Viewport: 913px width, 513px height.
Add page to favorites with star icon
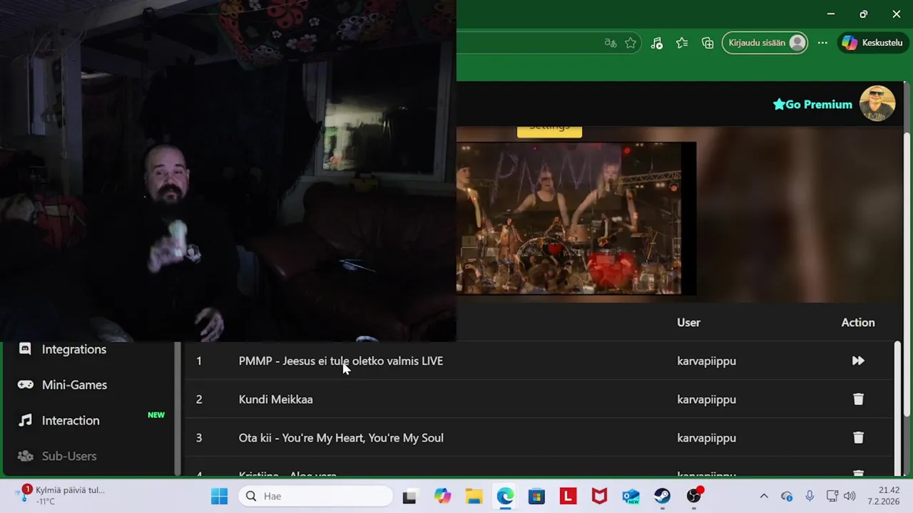pos(631,43)
